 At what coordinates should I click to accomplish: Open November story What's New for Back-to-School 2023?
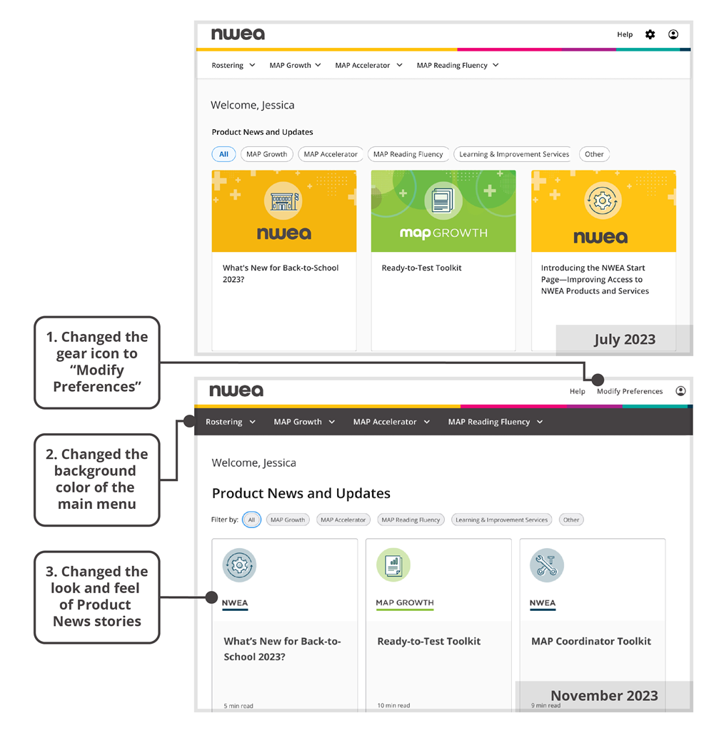coord(283,649)
